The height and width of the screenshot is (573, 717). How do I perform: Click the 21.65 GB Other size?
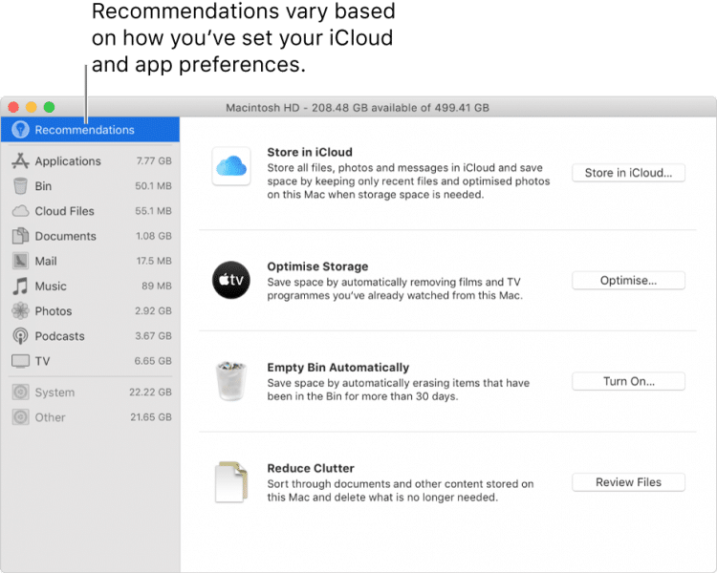pos(151,417)
